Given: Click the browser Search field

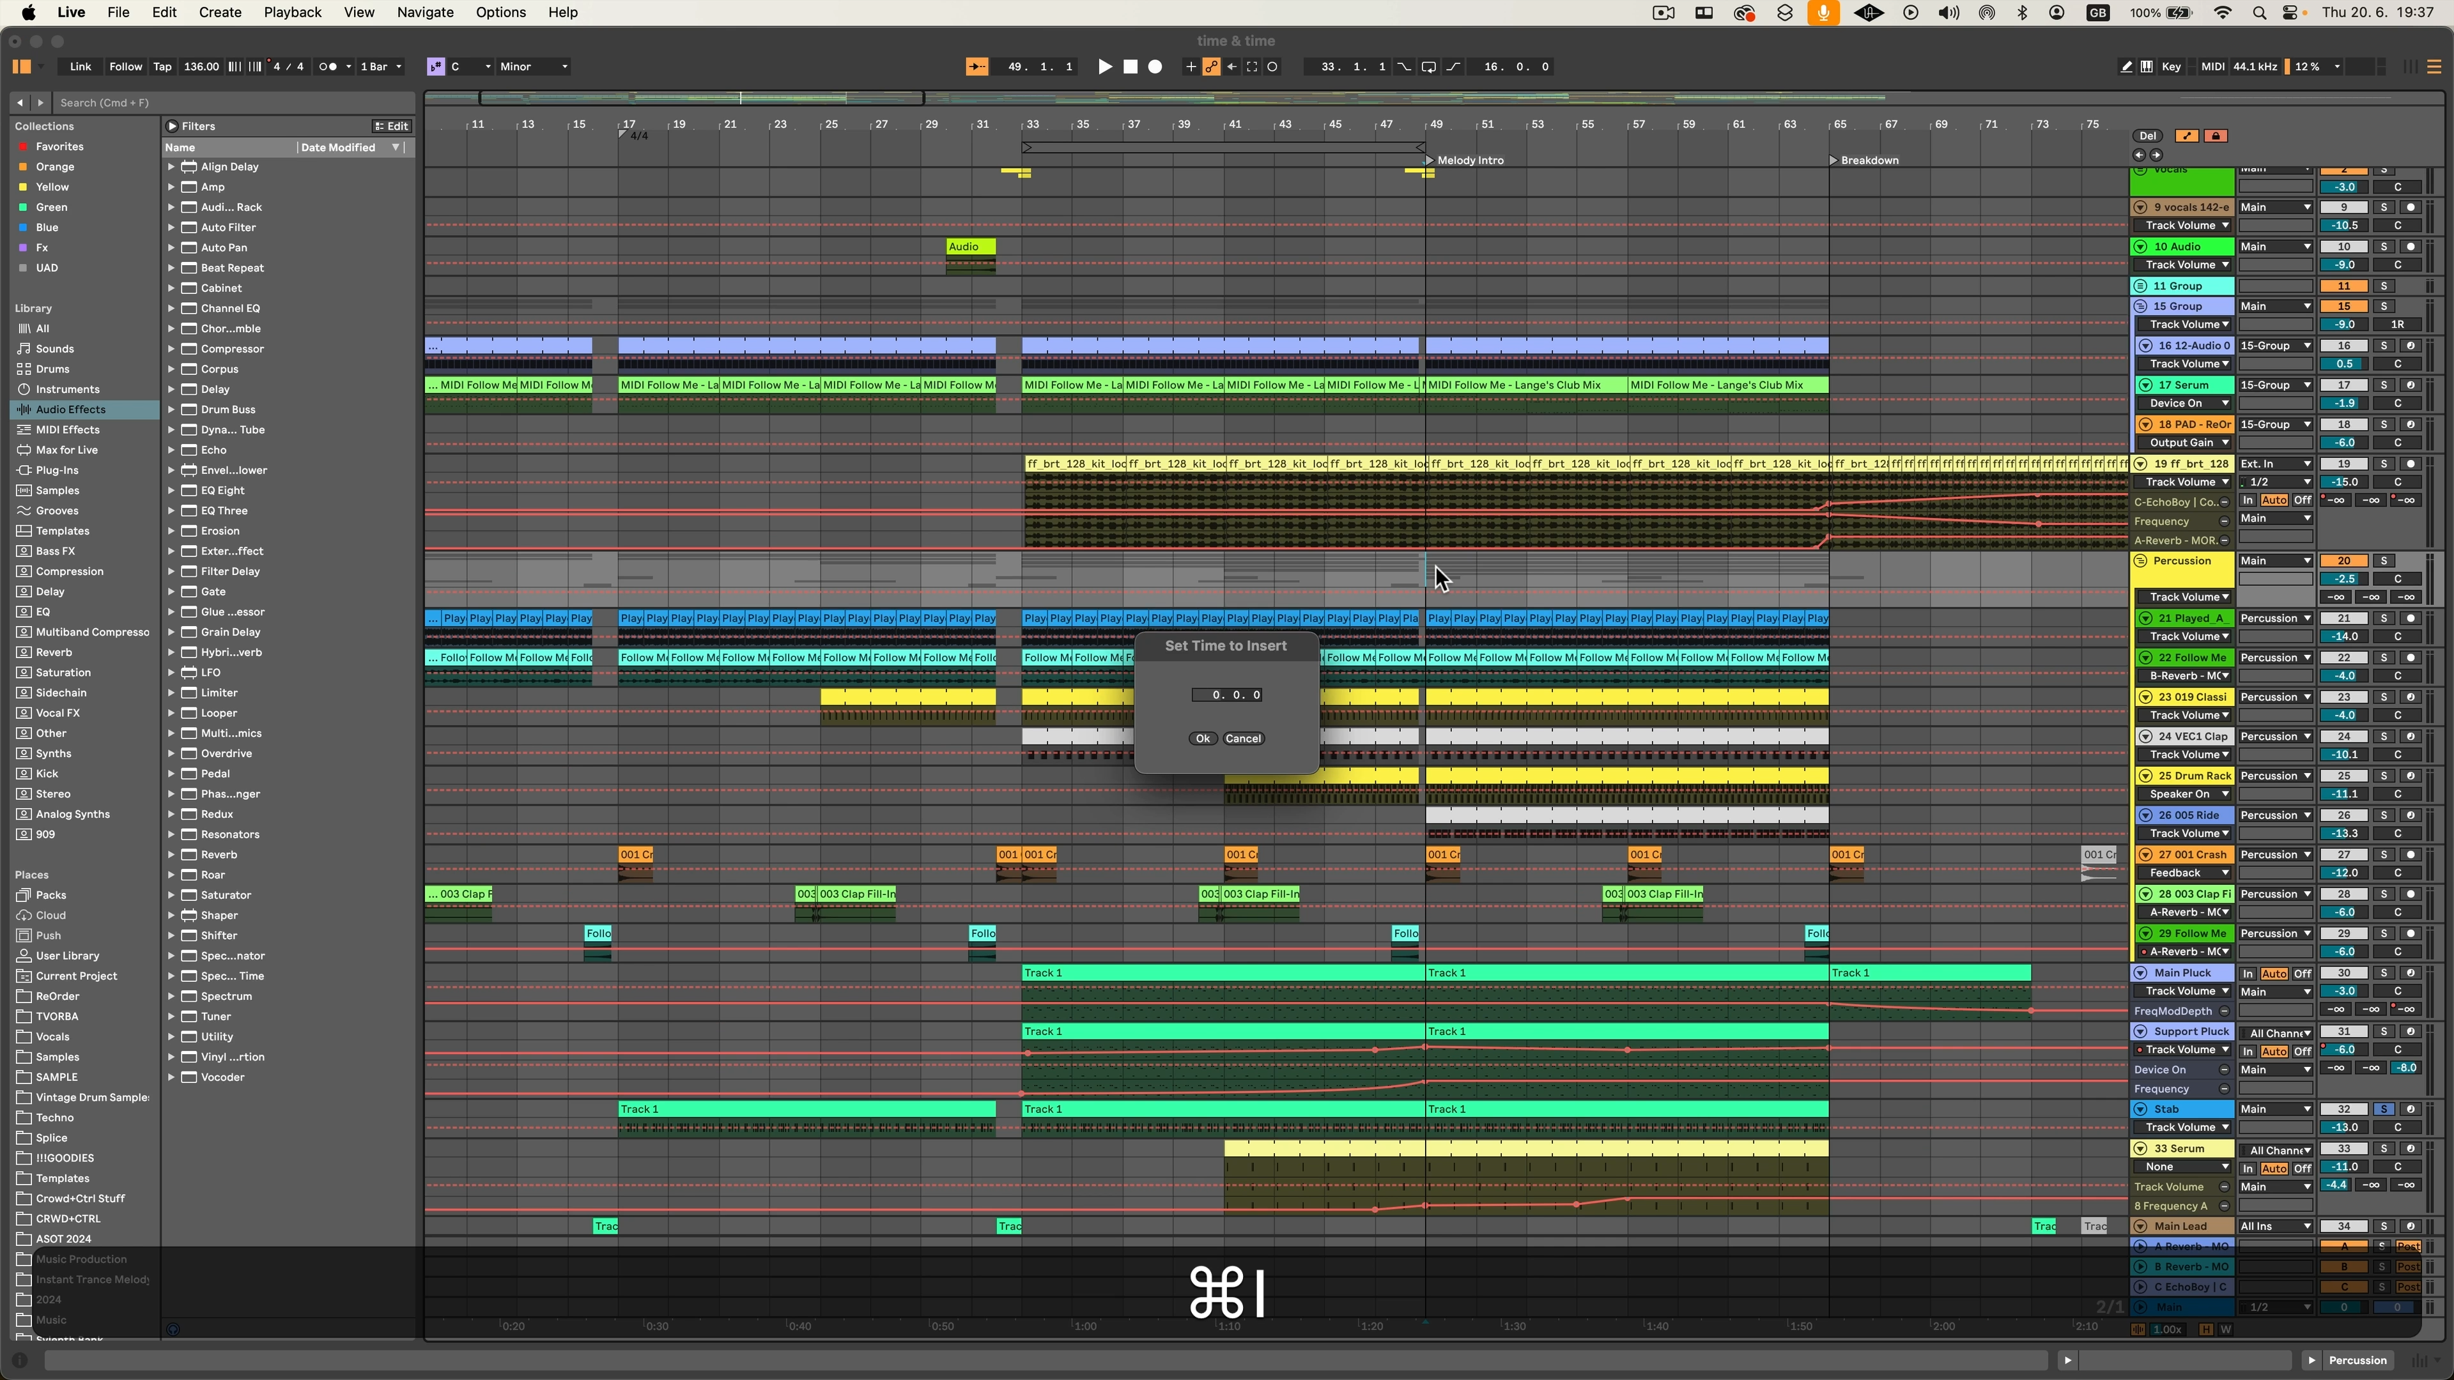Looking at the screenshot, I should [x=233, y=103].
